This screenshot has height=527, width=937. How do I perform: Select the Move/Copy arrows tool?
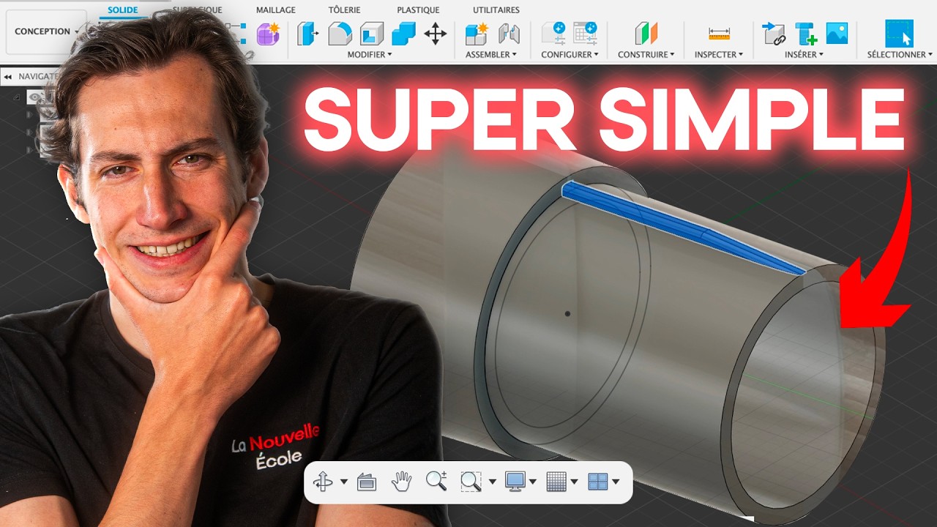[436, 34]
